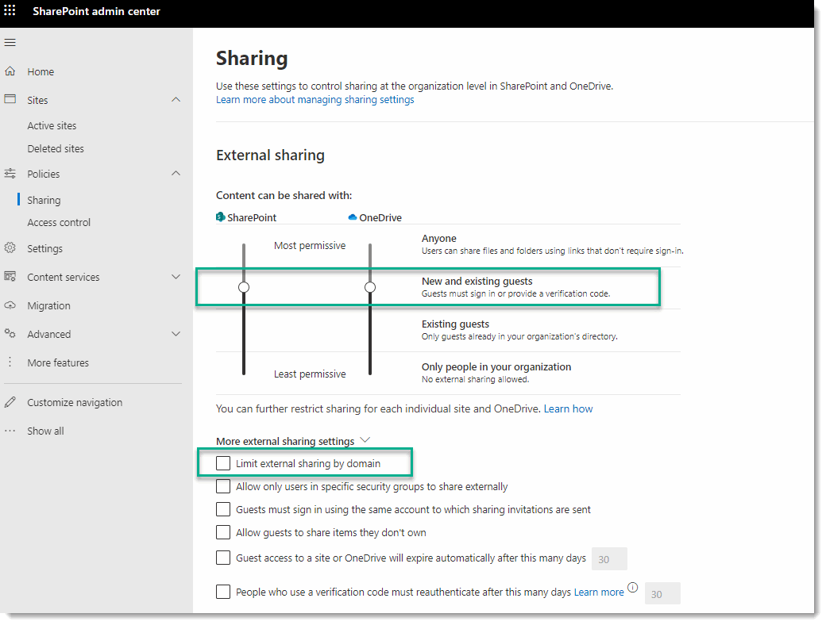Open Settings in the navigation
Image resolution: width=826 pixels, height=625 pixels.
tap(44, 248)
